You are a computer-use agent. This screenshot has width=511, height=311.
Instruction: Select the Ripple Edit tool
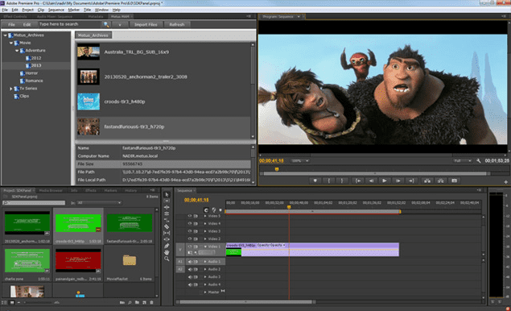(167, 207)
